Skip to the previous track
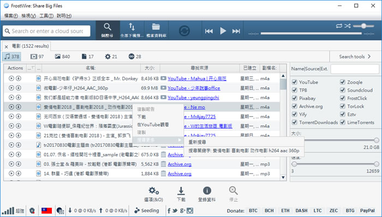382x217 pixels. coord(209,31)
